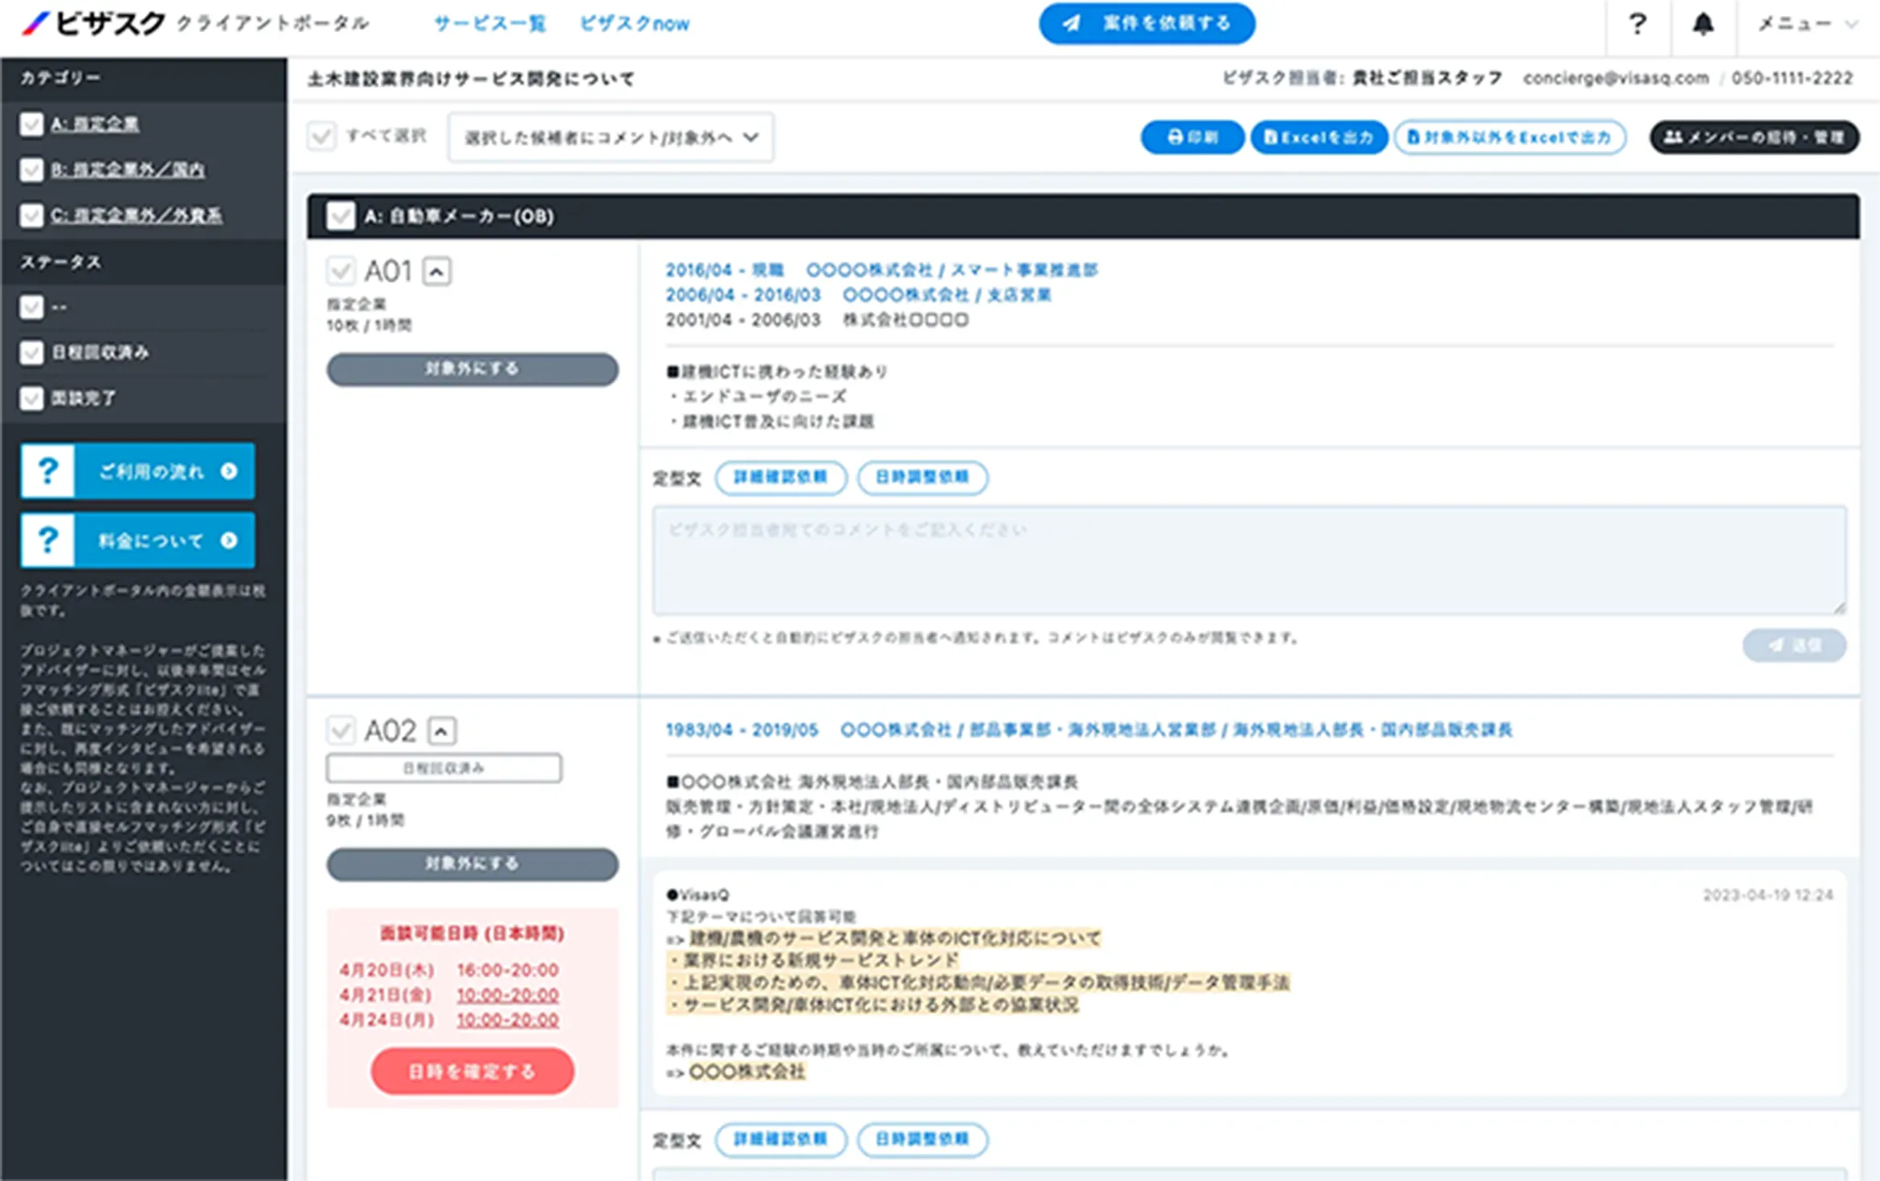
Task: Toggle category C: 指定企業外/外資系 checkbox
Action: (31, 216)
